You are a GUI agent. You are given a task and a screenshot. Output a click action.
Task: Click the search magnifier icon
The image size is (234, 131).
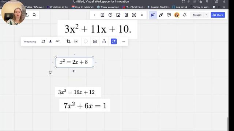[34, 15]
